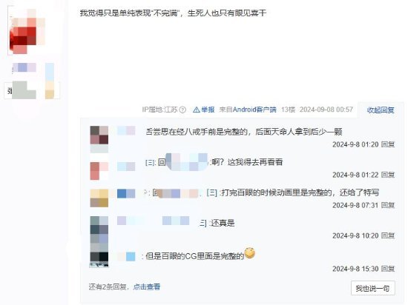
Task: Click the smiley emoji in the last reply
Action: pos(250,253)
